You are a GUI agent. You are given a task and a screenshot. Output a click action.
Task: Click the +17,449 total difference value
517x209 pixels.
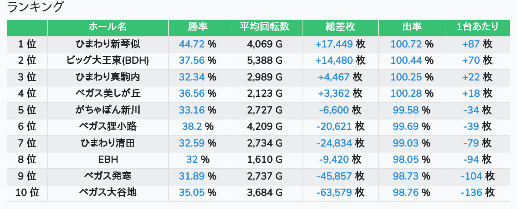pos(334,44)
